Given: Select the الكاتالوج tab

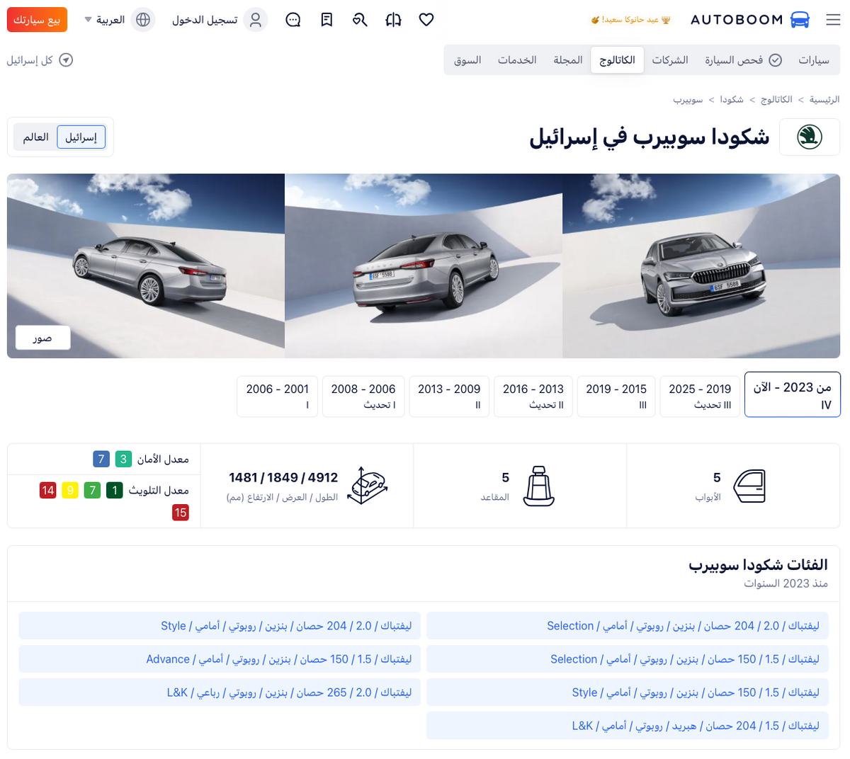Looking at the screenshot, I should 618,60.
